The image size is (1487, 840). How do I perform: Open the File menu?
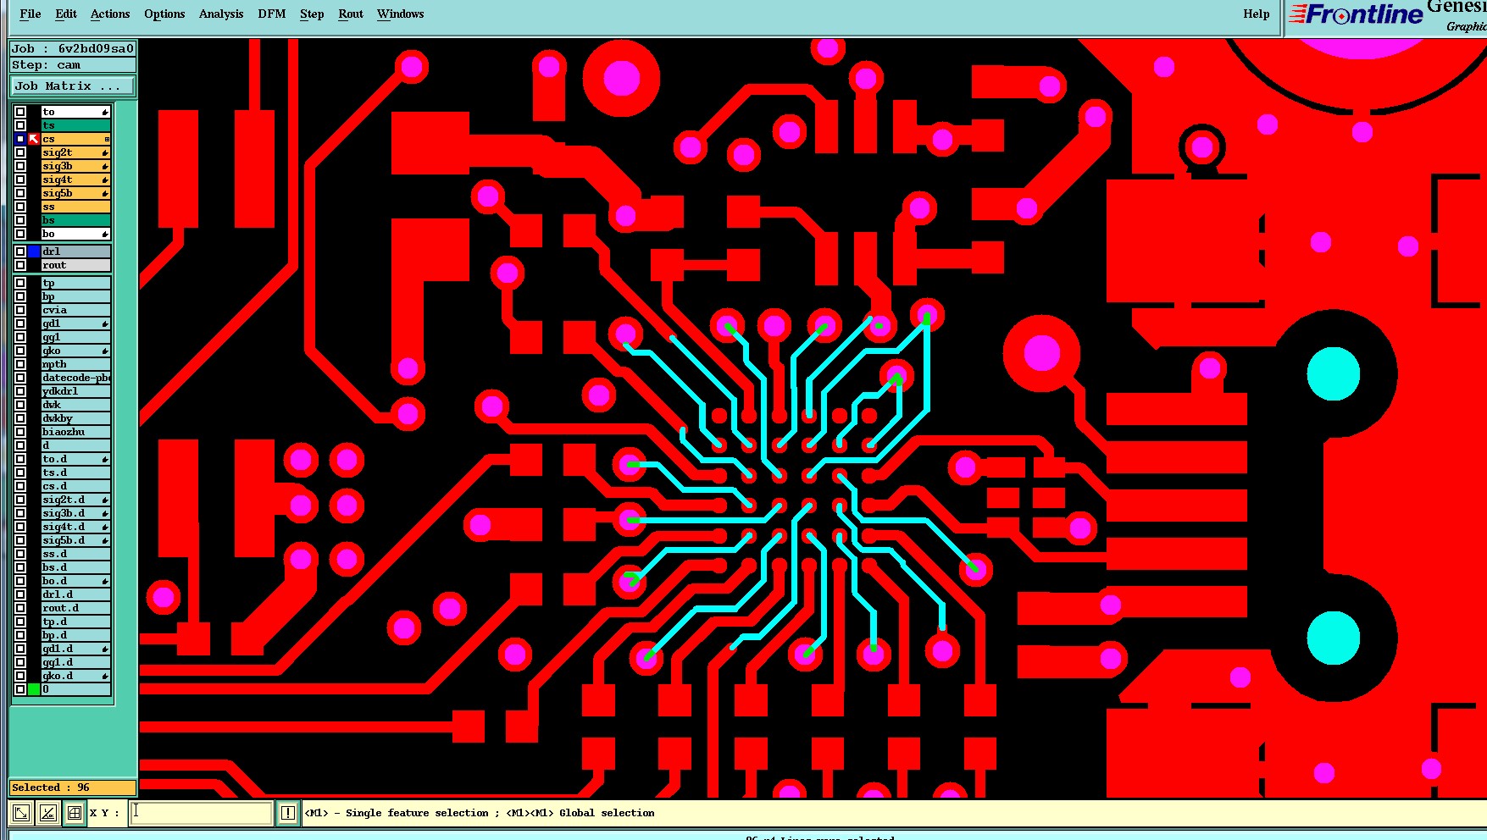pos(31,14)
